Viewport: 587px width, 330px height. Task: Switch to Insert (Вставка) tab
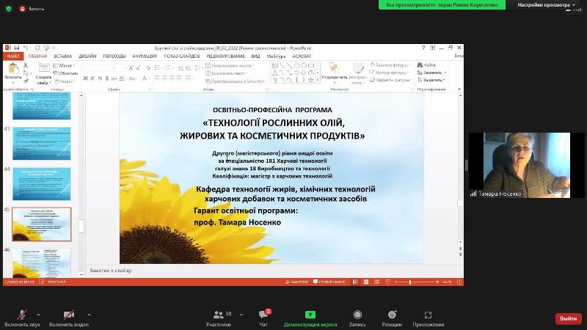click(63, 56)
